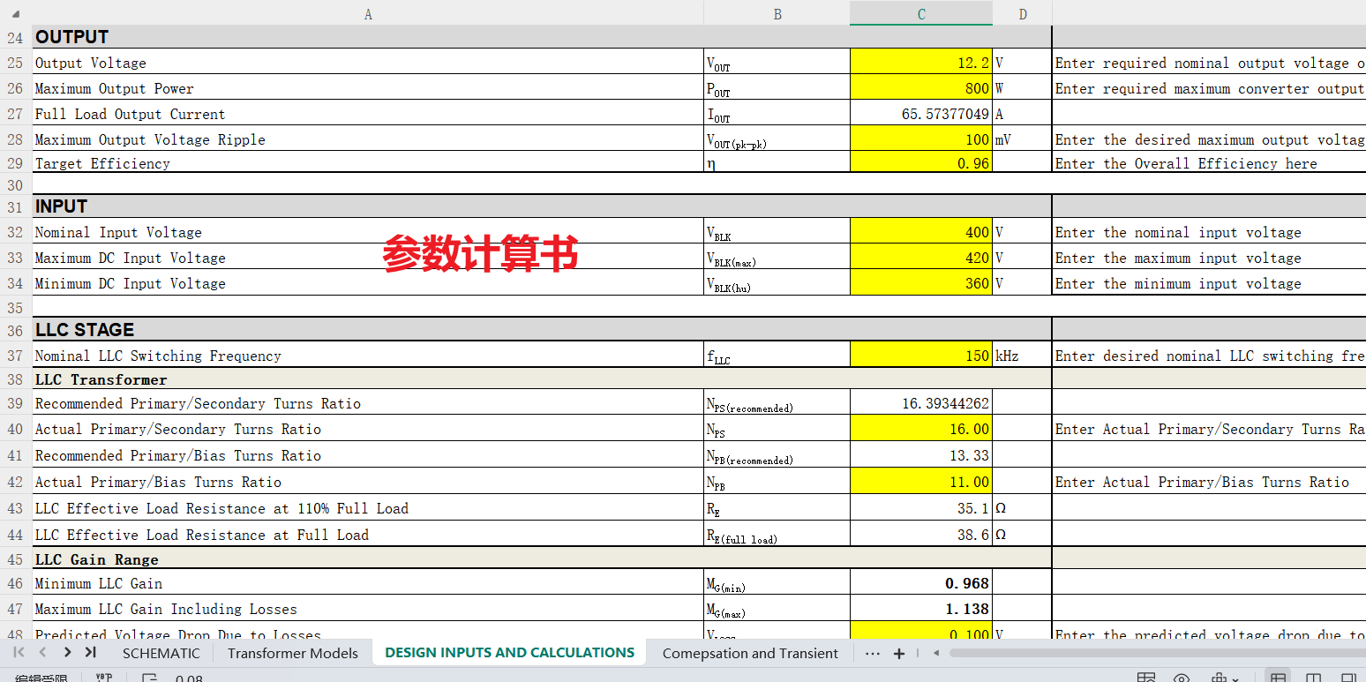Click the next sheet arrow
1366x682 pixels.
click(67, 653)
